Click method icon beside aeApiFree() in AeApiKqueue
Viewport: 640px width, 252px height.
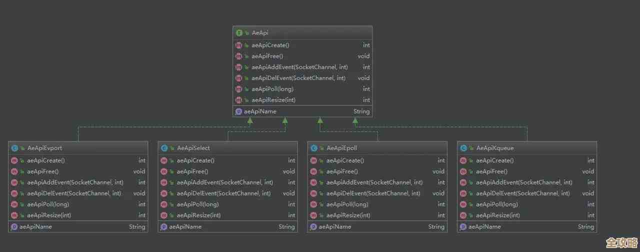point(463,171)
